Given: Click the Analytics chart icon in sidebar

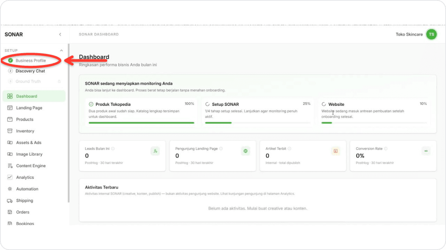Looking at the screenshot, I should pyautogui.click(x=10, y=177).
